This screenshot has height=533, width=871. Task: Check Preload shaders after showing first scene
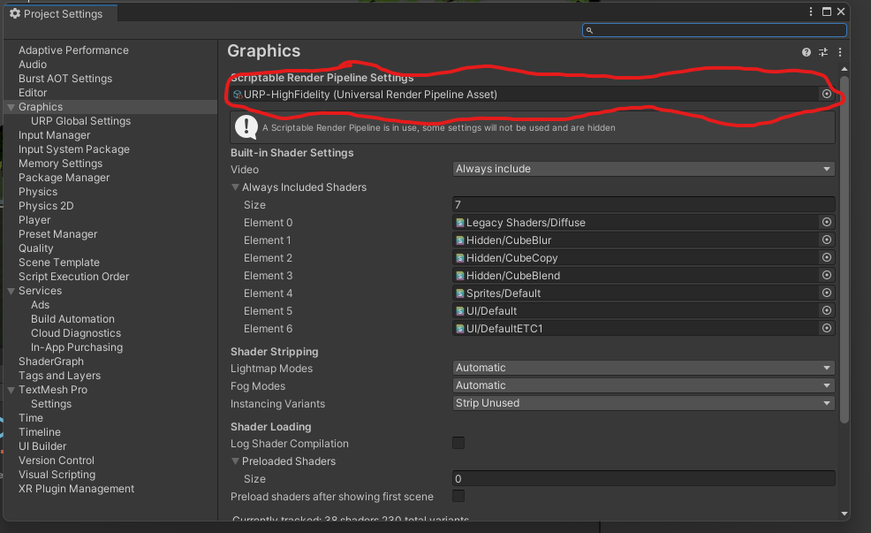[458, 496]
